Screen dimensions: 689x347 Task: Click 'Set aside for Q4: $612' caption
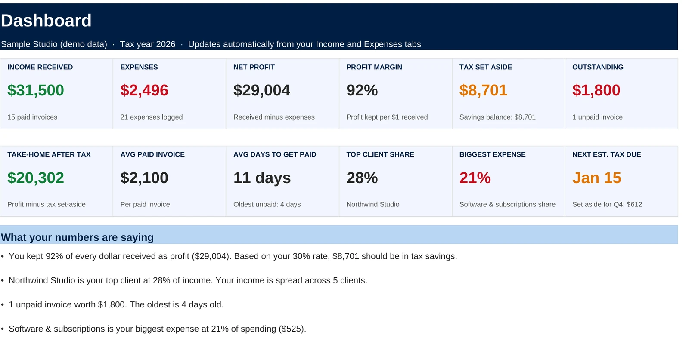[607, 204]
